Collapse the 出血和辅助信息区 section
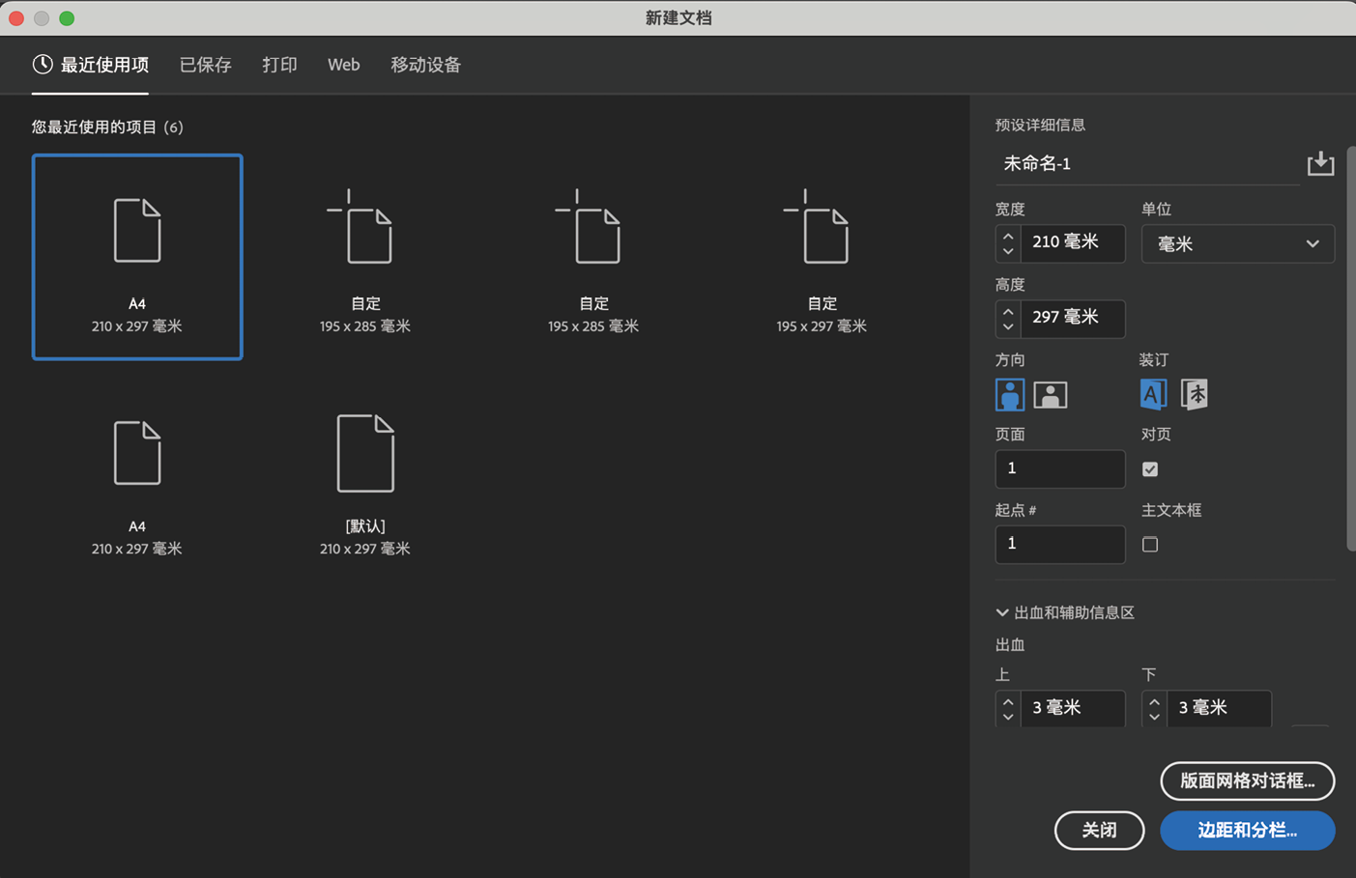1356x878 pixels. [x=1002, y=612]
